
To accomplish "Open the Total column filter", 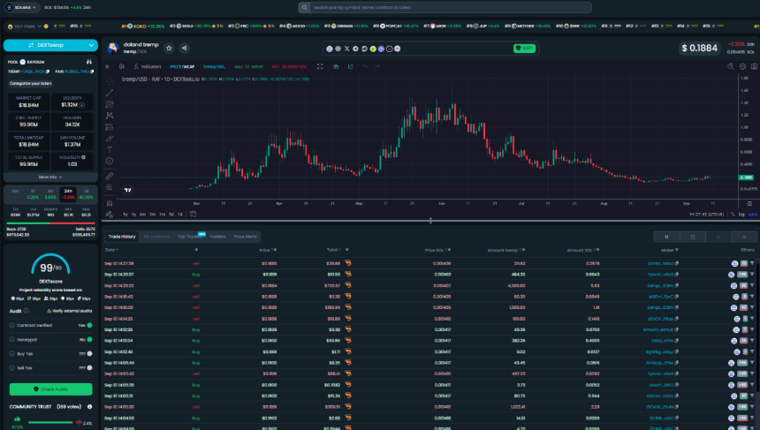I will (x=347, y=251).
